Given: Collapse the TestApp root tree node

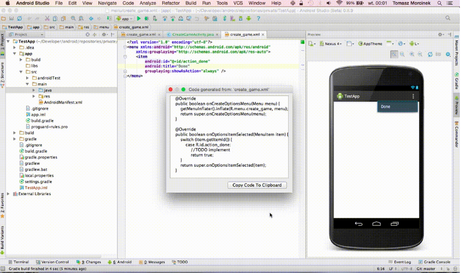Looking at the screenshot, I should (x=8, y=41).
